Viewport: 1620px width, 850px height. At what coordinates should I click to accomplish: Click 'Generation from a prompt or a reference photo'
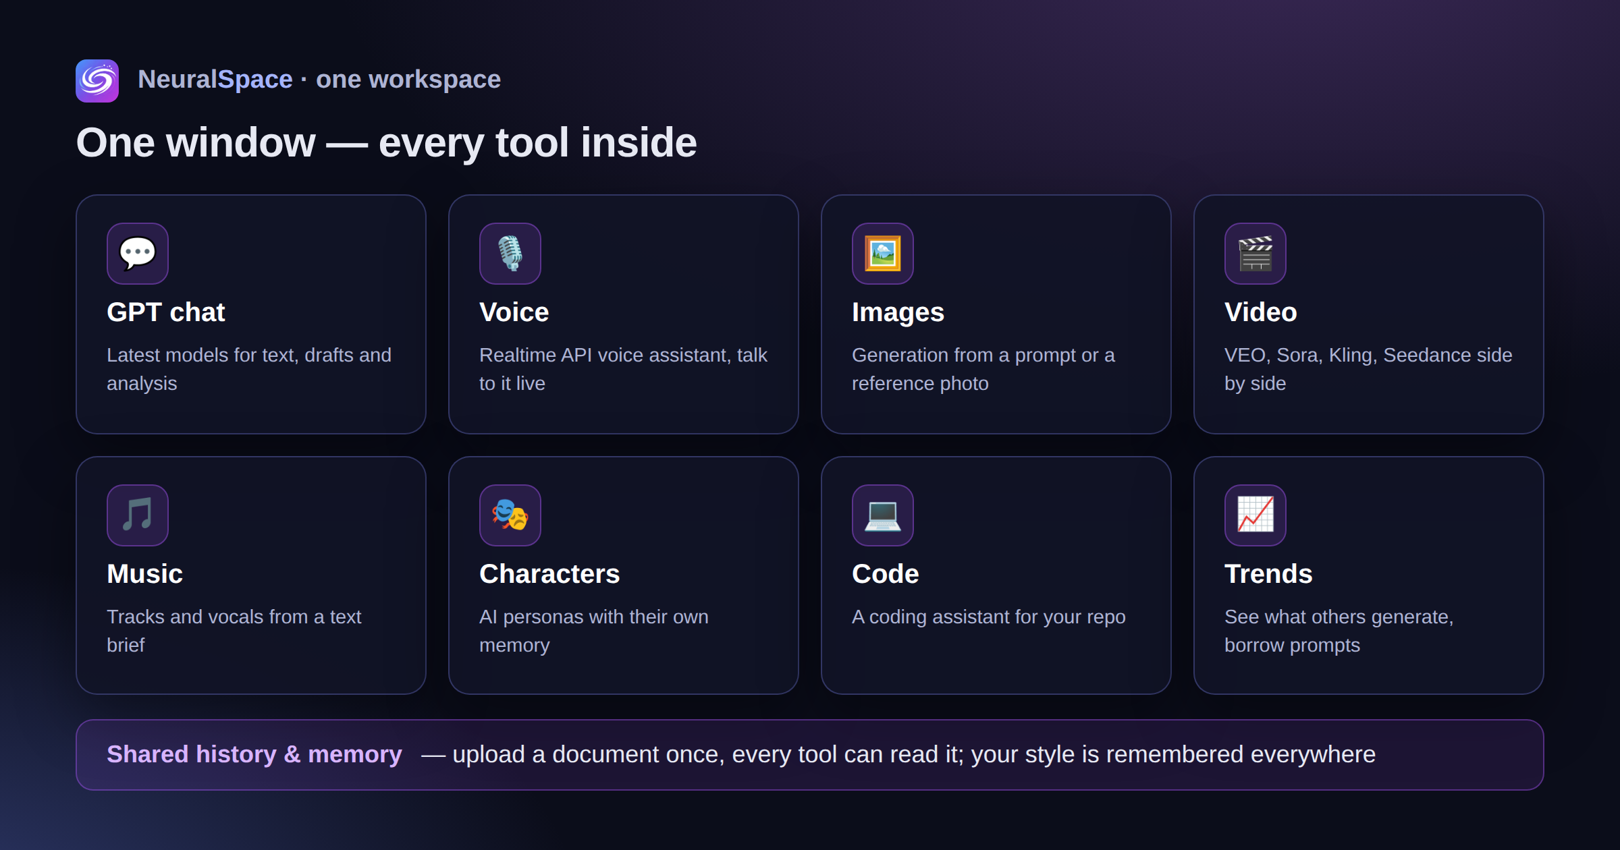983,369
